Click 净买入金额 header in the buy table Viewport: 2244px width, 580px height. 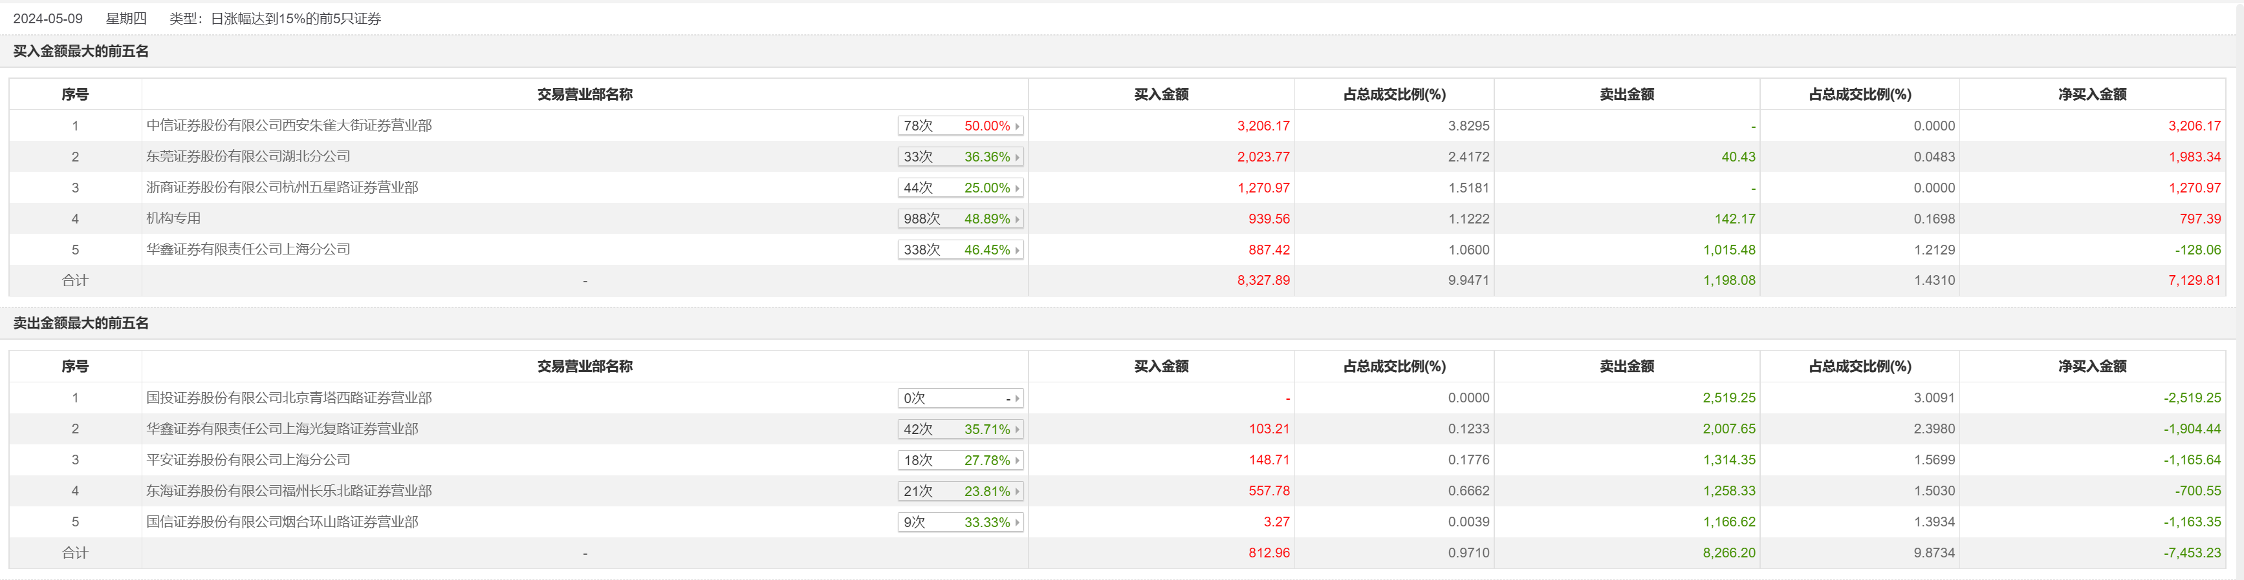point(2091,95)
